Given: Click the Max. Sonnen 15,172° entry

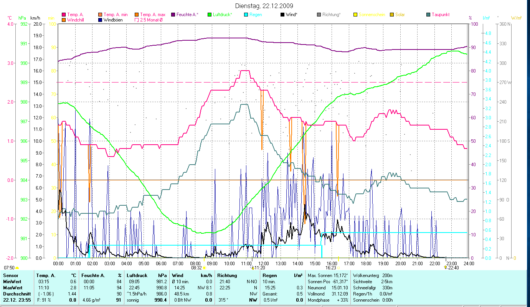Looking at the screenshot, I should click(328, 275).
